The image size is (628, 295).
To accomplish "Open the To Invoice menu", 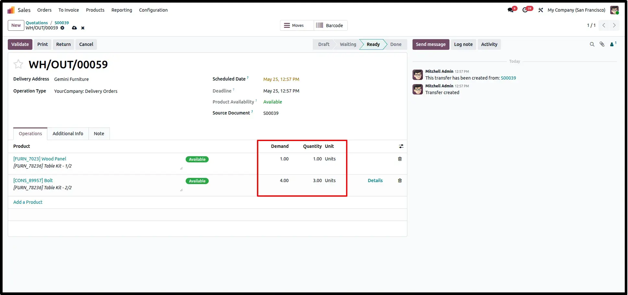I will click(x=69, y=10).
